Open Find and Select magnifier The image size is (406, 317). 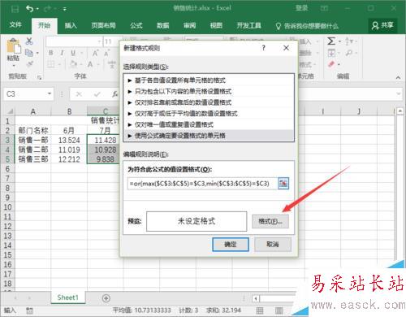coord(349,53)
